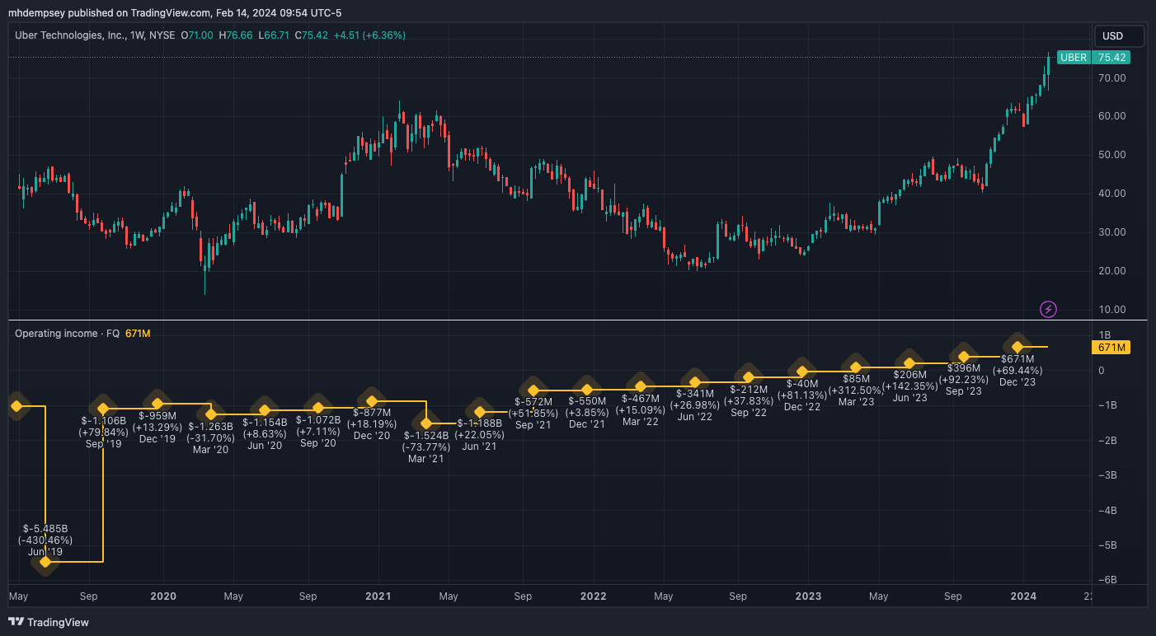Image resolution: width=1156 pixels, height=636 pixels.
Task: Select the Jun '19 operating income marker
Action: coord(45,562)
